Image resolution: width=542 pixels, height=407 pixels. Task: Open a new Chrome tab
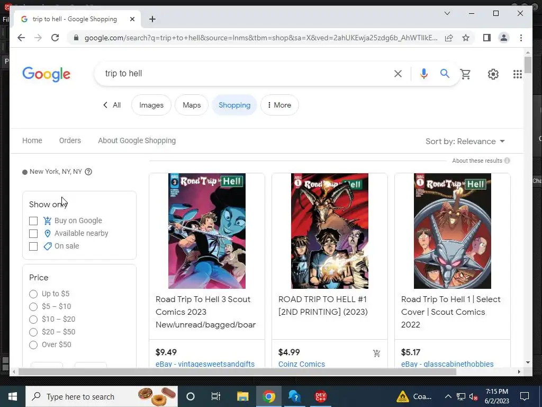pyautogui.click(x=152, y=19)
